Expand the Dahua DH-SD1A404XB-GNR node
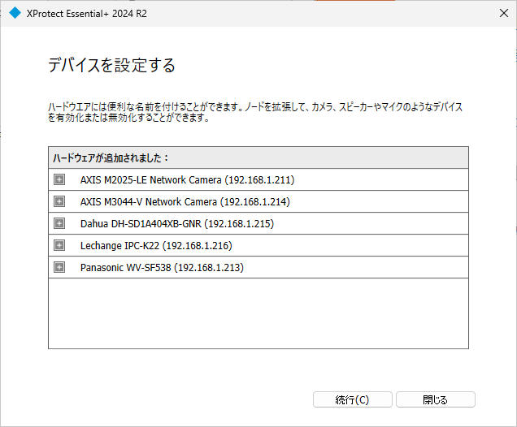Screen dimensions: 517x427 coord(59,223)
